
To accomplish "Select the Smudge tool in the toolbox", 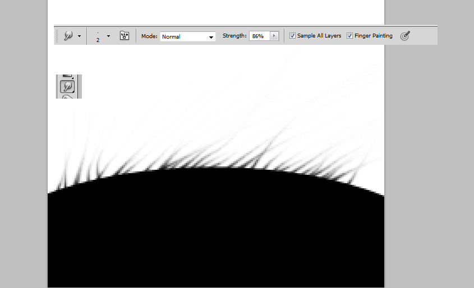I will tap(67, 86).
